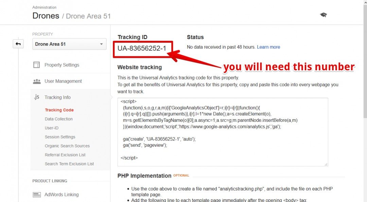Click the Administration header text
The width and height of the screenshot is (367, 202).
pos(44,7)
